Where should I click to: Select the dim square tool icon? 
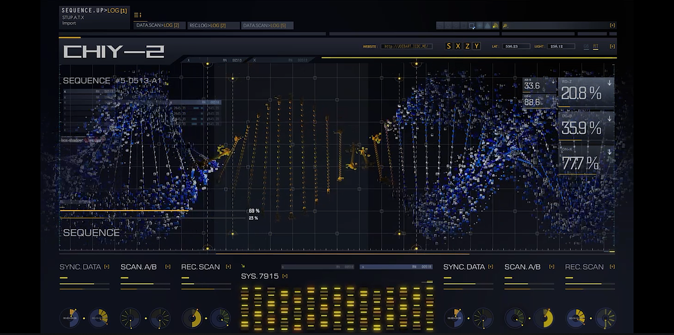(x=463, y=25)
